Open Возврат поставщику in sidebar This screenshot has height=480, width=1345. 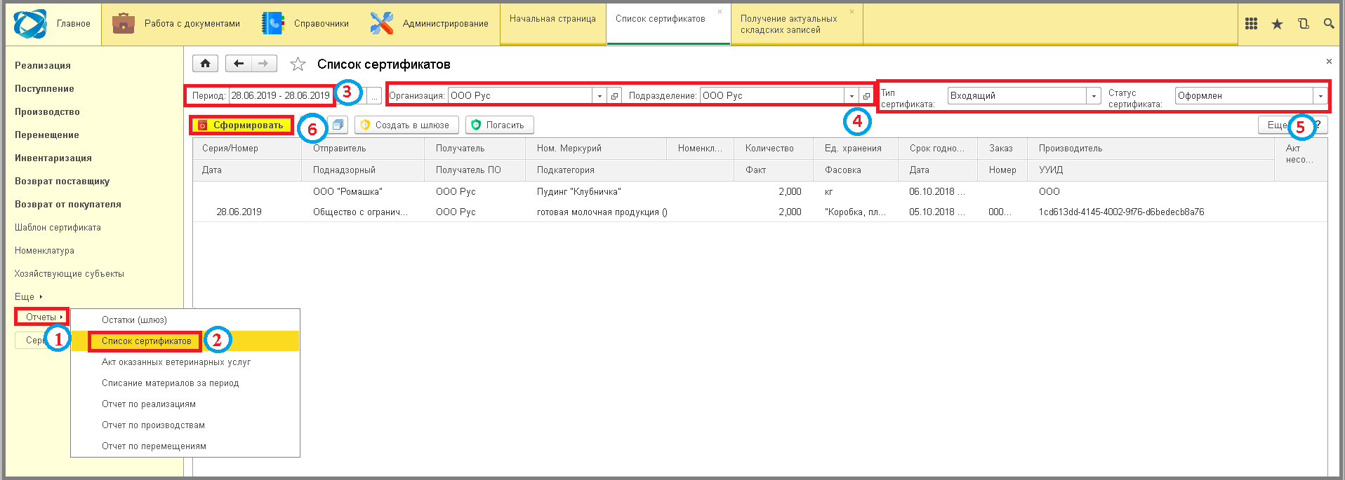pos(62,181)
